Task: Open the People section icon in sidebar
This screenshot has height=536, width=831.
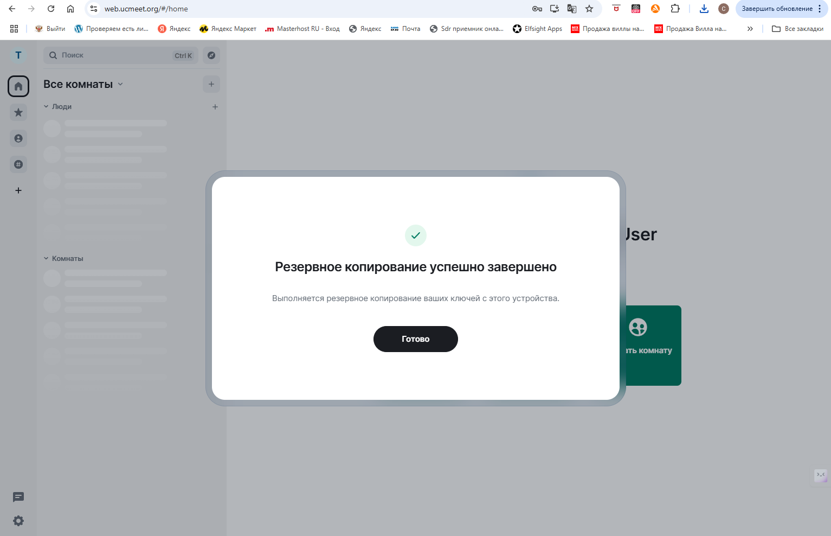Action: pyautogui.click(x=18, y=138)
